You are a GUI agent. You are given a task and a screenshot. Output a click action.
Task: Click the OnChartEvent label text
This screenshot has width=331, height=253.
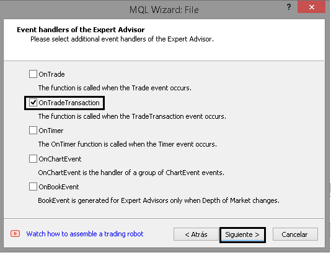tap(60, 159)
